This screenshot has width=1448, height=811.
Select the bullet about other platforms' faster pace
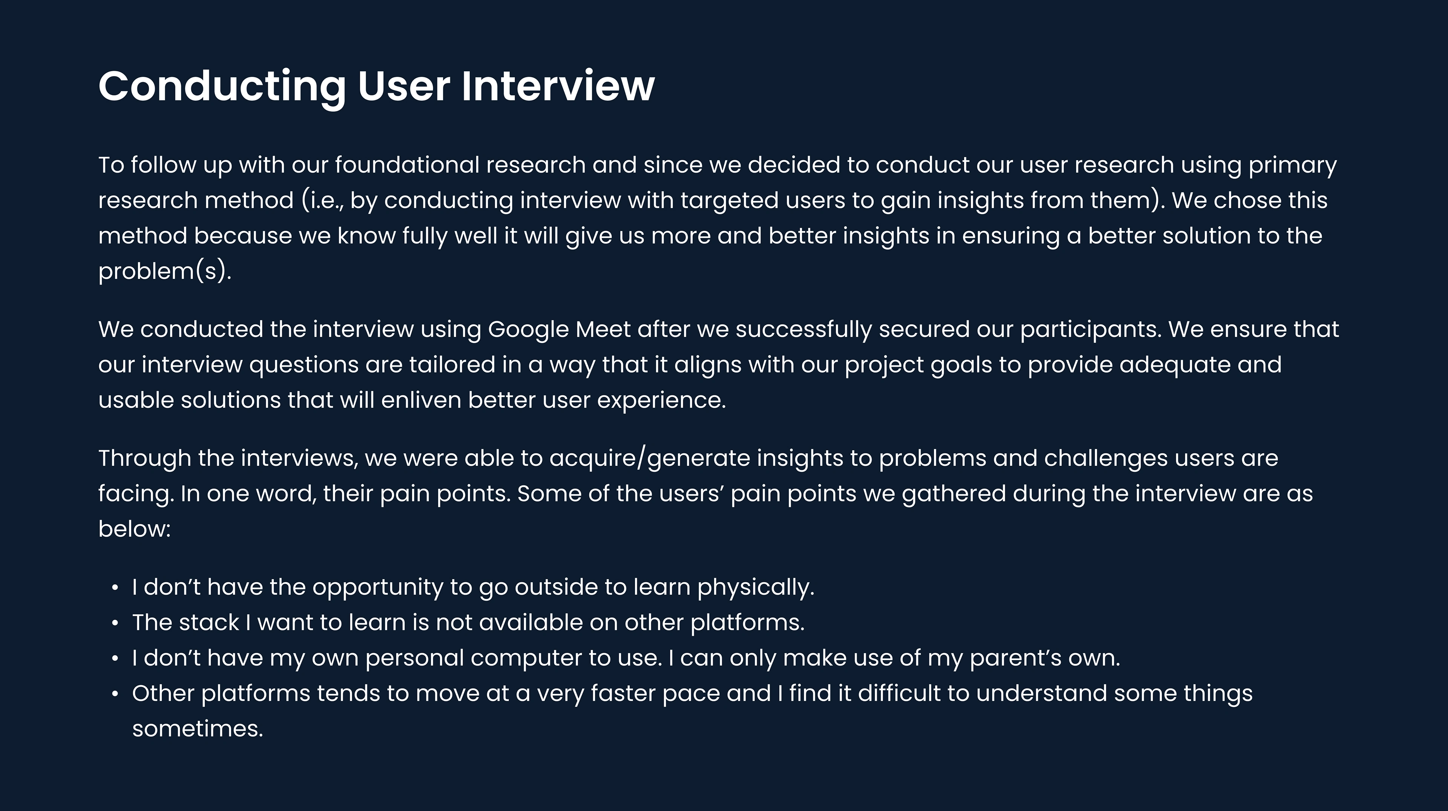pos(692,694)
